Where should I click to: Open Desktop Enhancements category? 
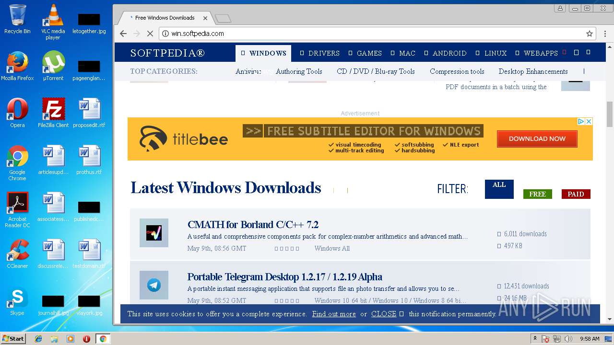click(533, 71)
